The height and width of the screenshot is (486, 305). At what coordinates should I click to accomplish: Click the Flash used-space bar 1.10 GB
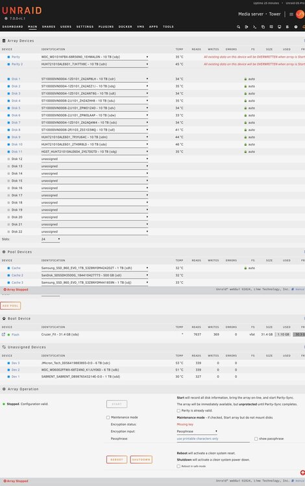[x=283, y=335]
